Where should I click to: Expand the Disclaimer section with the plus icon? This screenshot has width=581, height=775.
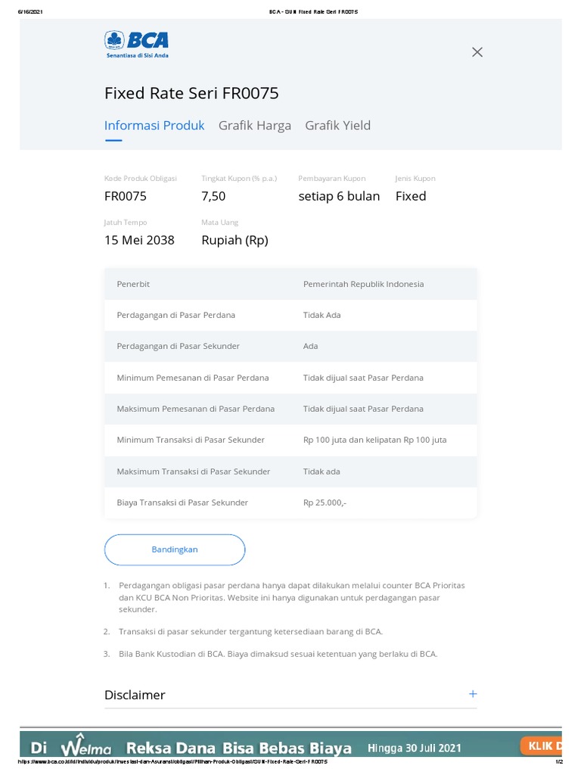(473, 694)
